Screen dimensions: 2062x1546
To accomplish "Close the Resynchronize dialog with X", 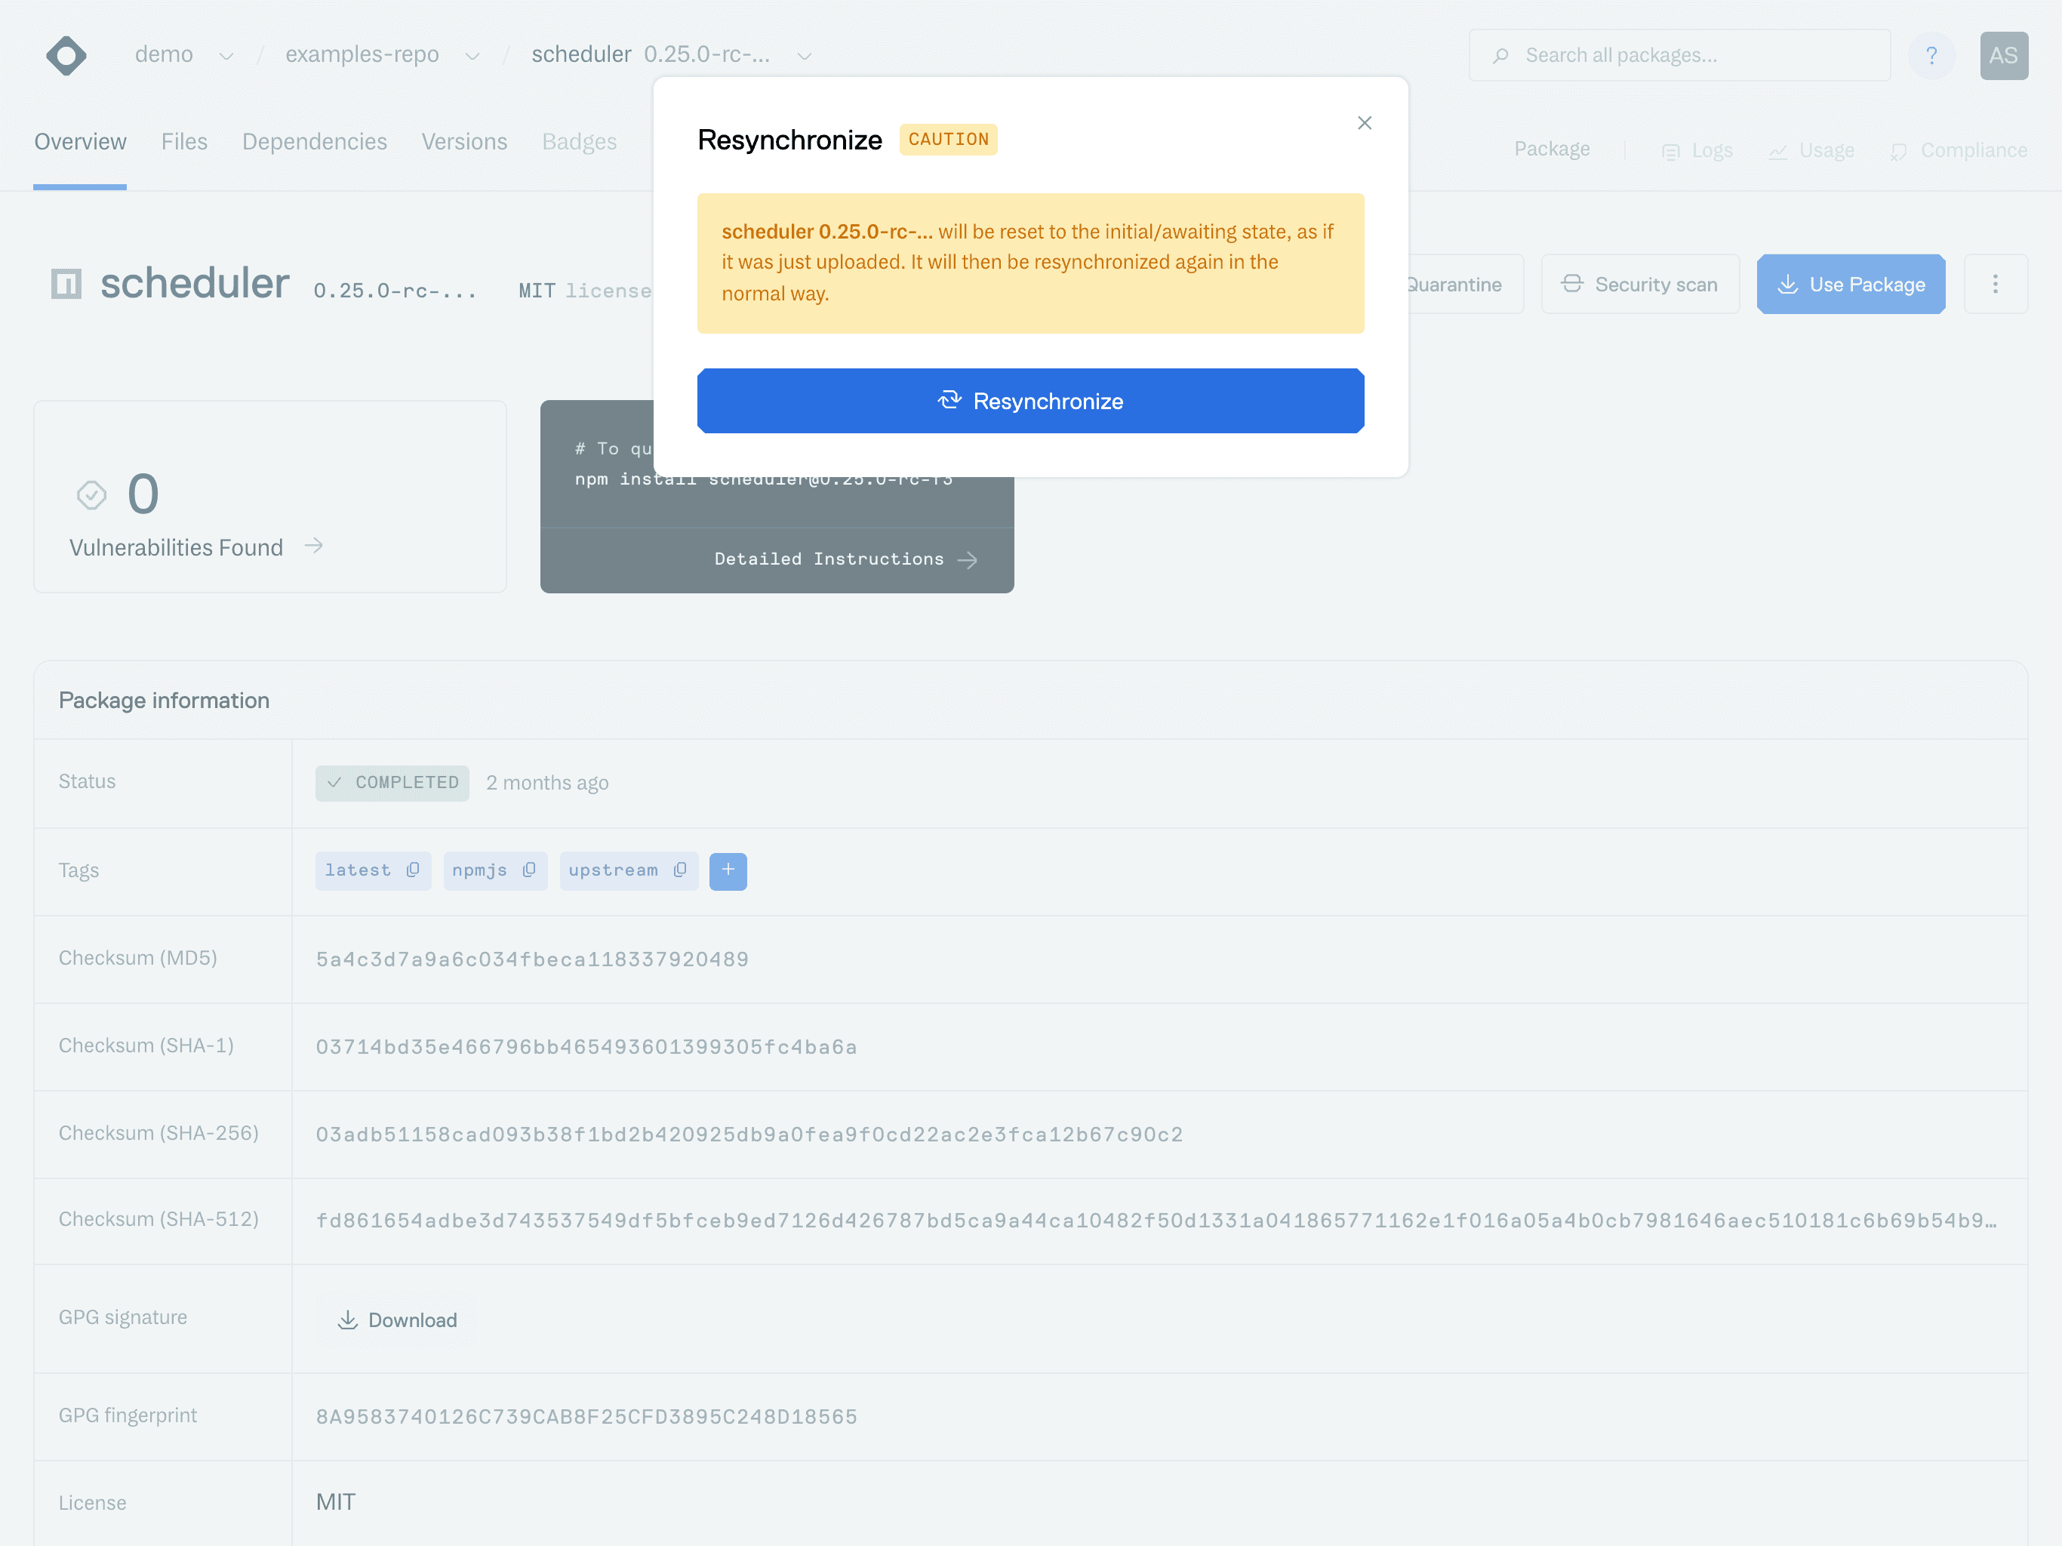I will tap(1364, 123).
